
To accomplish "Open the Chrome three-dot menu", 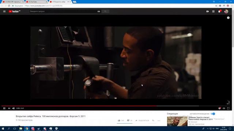I will click(232, 6).
